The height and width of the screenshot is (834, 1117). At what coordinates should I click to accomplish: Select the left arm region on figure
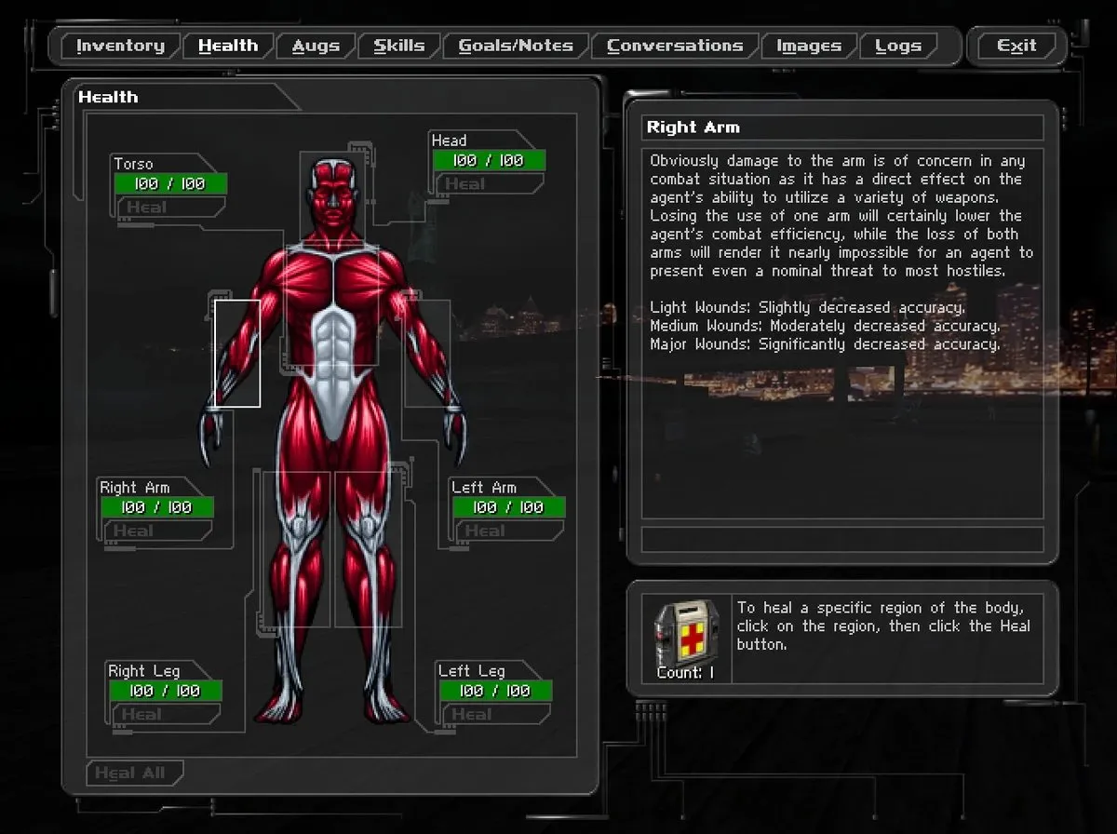[427, 353]
